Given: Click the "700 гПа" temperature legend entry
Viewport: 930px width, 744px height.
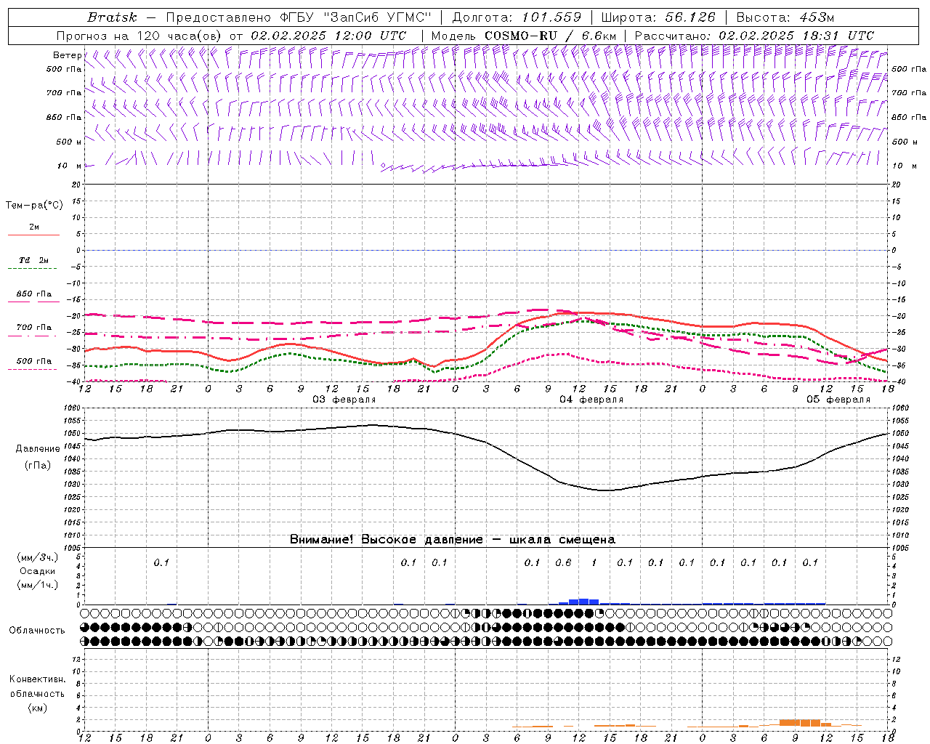Looking at the screenshot, I should [33, 328].
